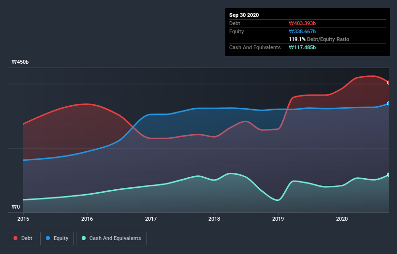Toggle the Equity legend button

(x=57, y=239)
